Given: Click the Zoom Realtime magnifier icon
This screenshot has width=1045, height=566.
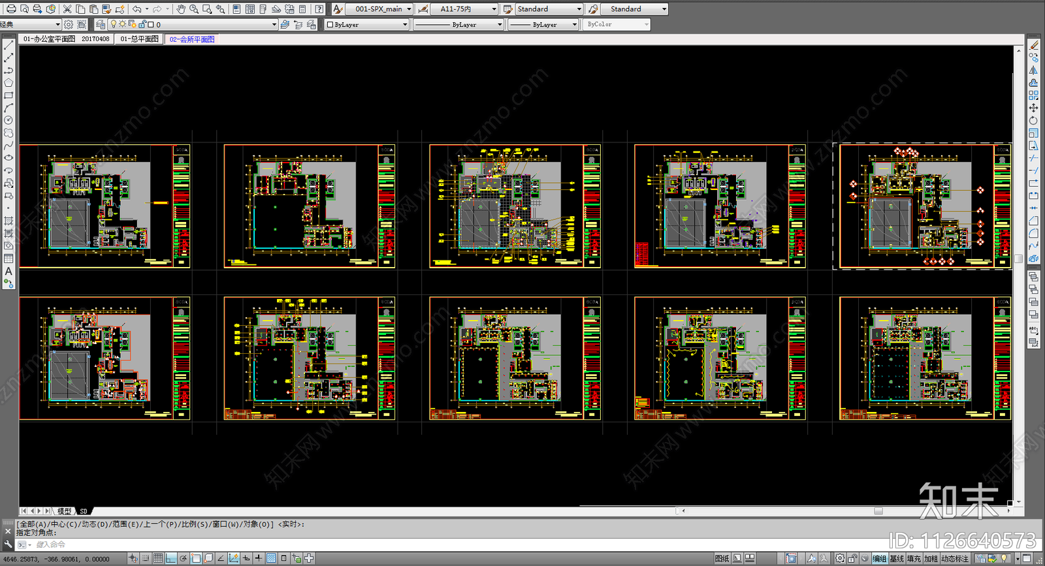Looking at the screenshot, I should pos(194,9).
